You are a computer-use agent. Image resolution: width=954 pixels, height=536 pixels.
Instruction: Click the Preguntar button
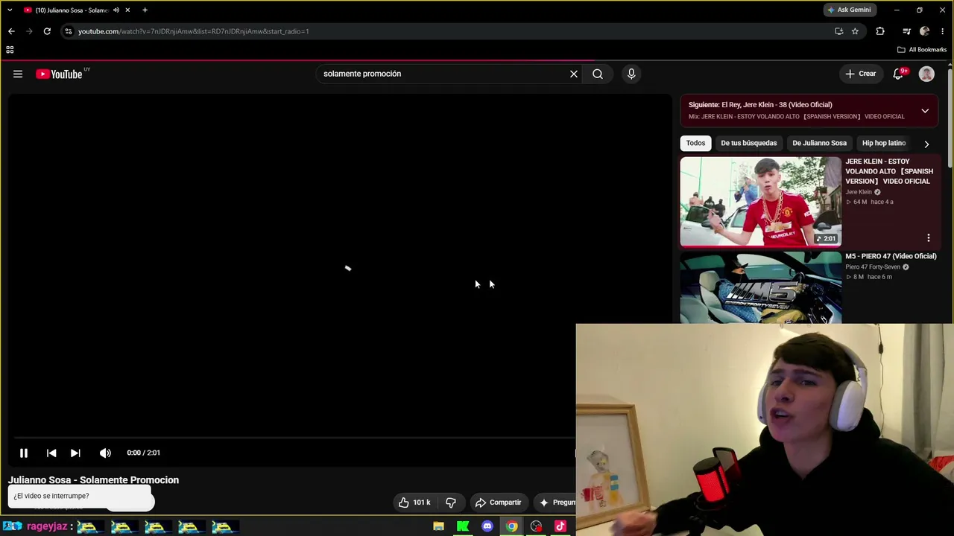(555, 502)
